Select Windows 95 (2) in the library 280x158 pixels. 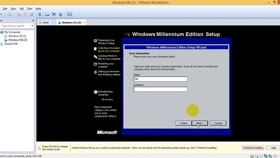pos(17,36)
